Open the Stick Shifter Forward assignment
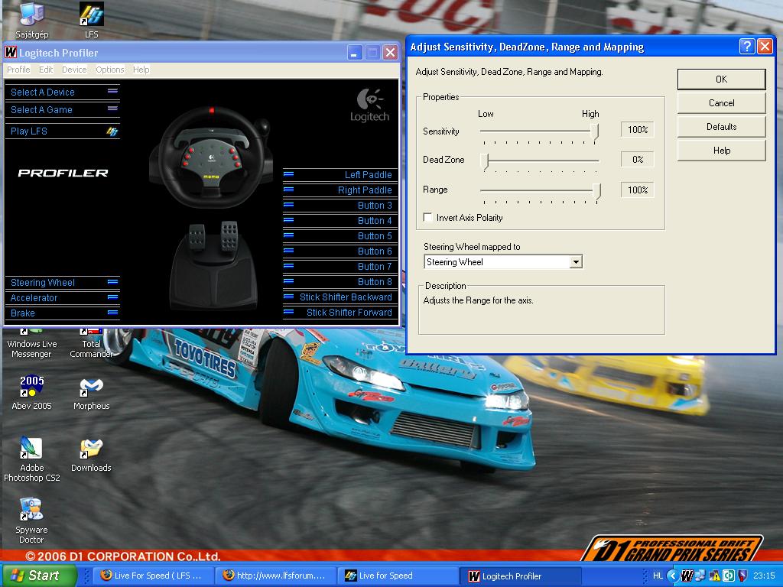 pyautogui.click(x=340, y=313)
